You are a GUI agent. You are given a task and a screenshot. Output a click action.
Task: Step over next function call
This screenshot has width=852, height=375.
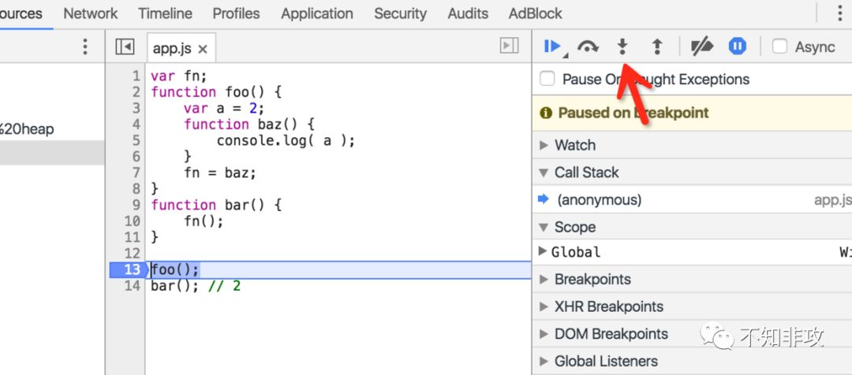tap(588, 47)
